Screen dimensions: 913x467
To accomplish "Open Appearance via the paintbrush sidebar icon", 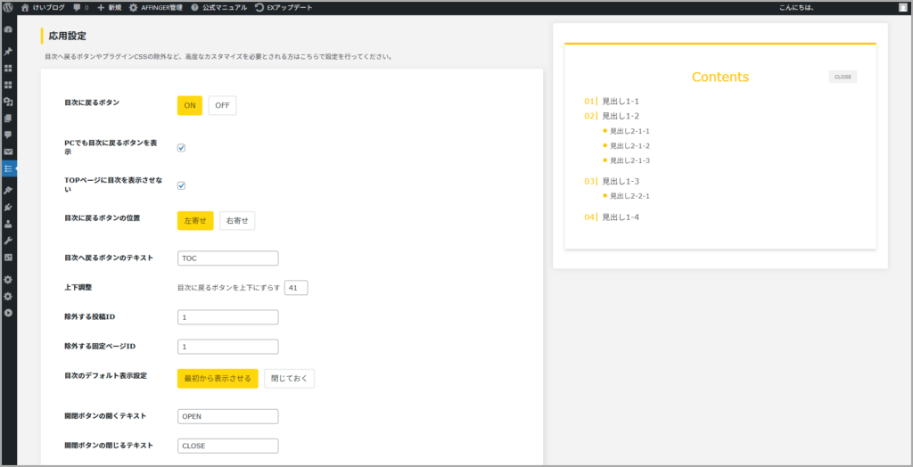I will tap(8, 190).
